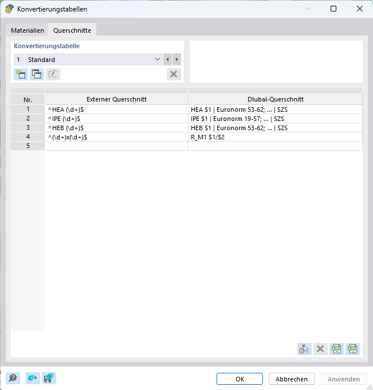Image resolution: width=373 pixels, height=390 pixels.
Task: Create a new conversion table
Action: pyautogui.click(x=21, y=74)
